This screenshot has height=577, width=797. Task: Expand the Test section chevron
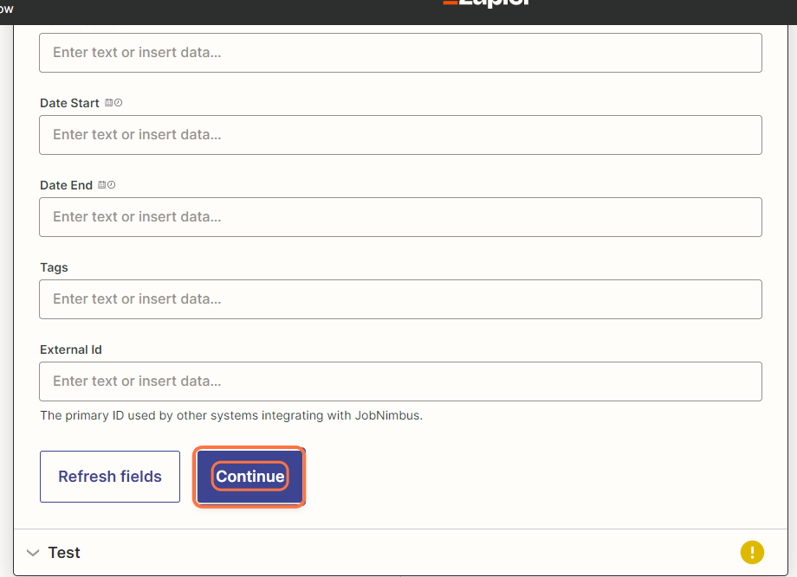coord(33,553)
